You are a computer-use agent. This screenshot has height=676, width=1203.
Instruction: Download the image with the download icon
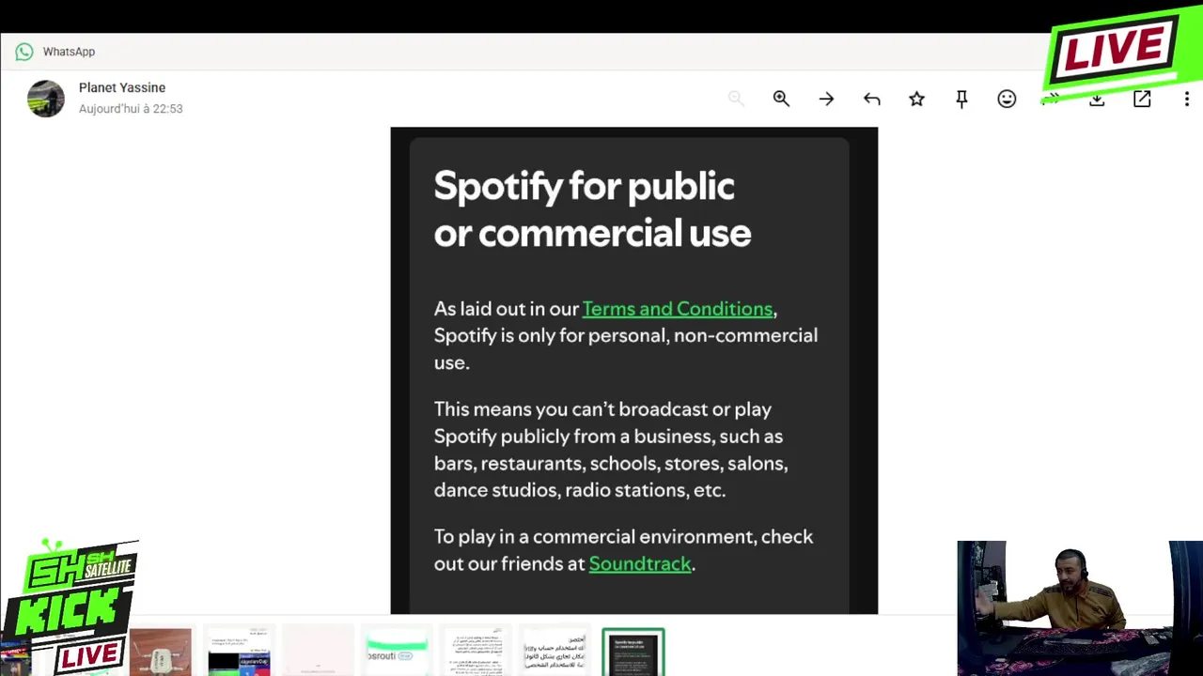coord(1097,99)
